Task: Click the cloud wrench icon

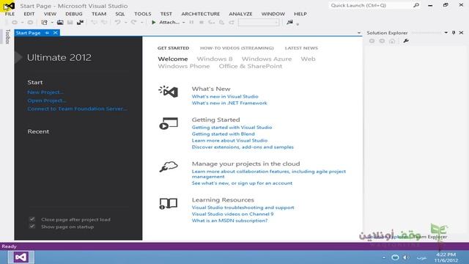Action: 169,166
